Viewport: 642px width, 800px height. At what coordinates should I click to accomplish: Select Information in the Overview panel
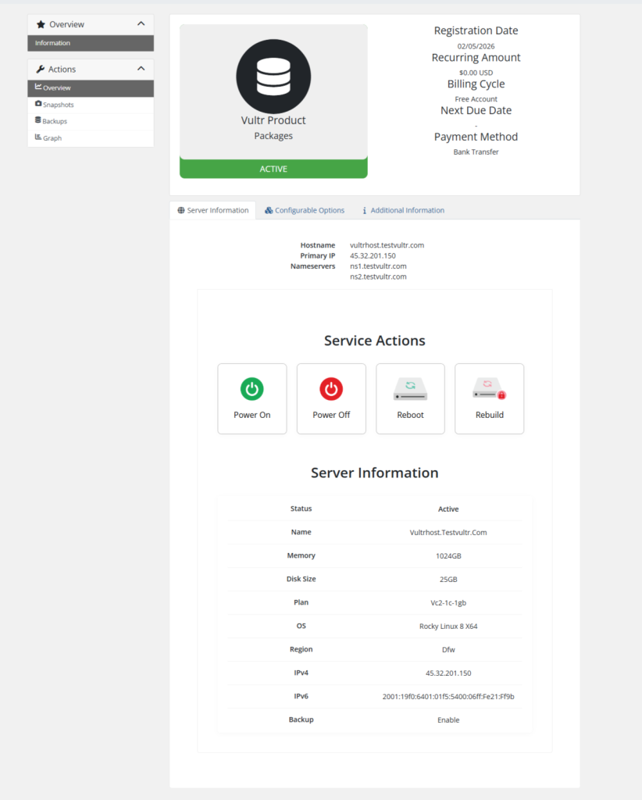click(x=91, y=43)
